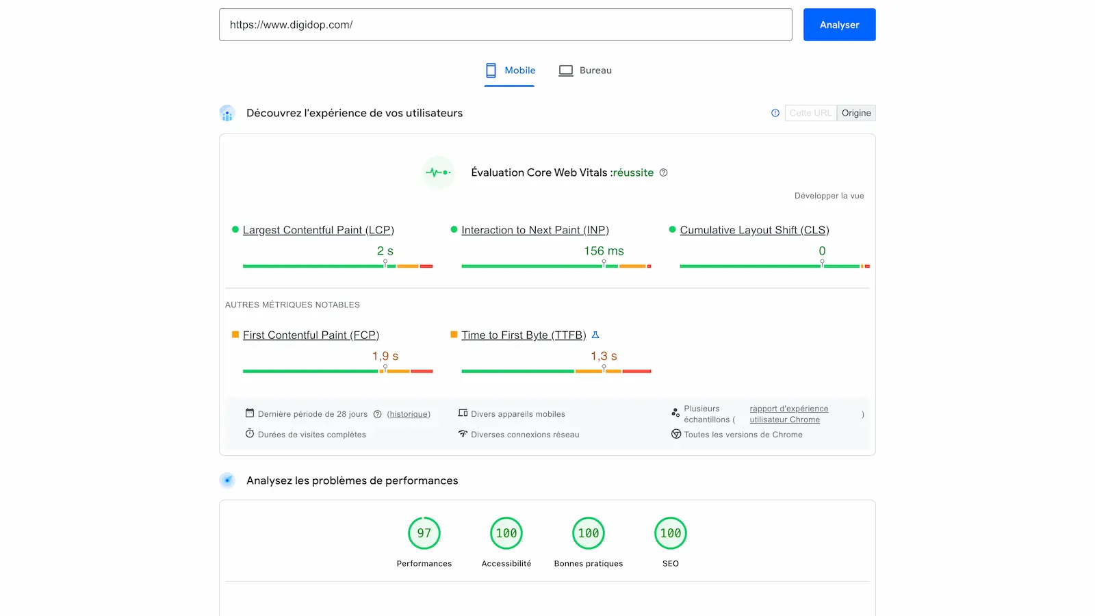Click the INP value 156 ms
The width and height of the screenshot is (1095, 616).
pyautogui.click(x=604, y=251)
